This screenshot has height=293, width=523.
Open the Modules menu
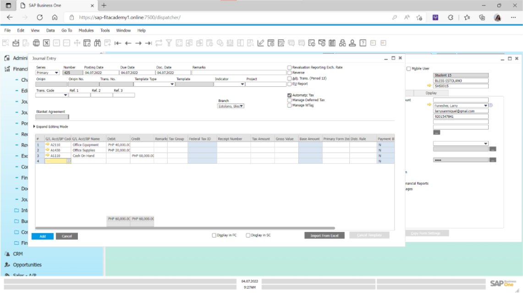coord(86,30)
